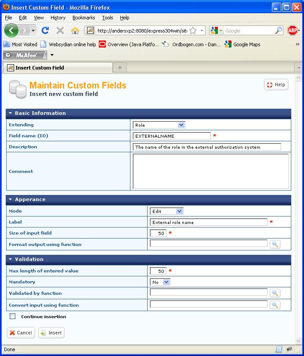Click the Max length of entered value field
The image size is (304, 356).
click(158, 271)
